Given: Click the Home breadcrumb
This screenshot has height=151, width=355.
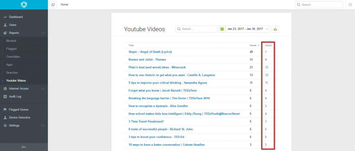Looking at the screenshot, I should [x=64, y=4].
